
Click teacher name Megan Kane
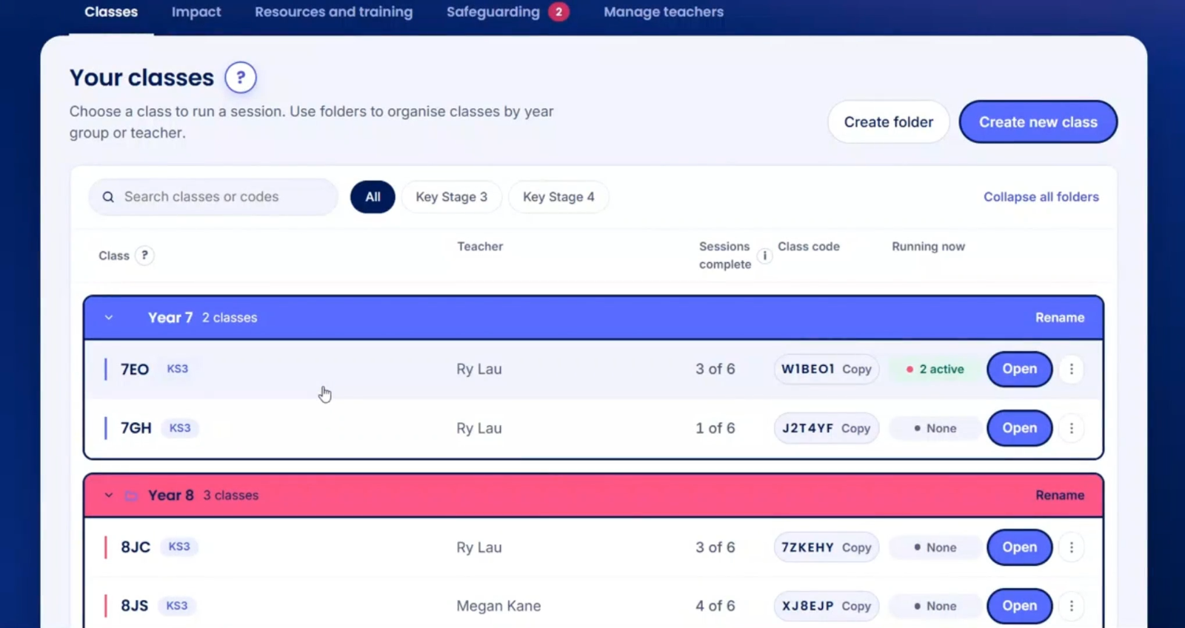[498, 606]
